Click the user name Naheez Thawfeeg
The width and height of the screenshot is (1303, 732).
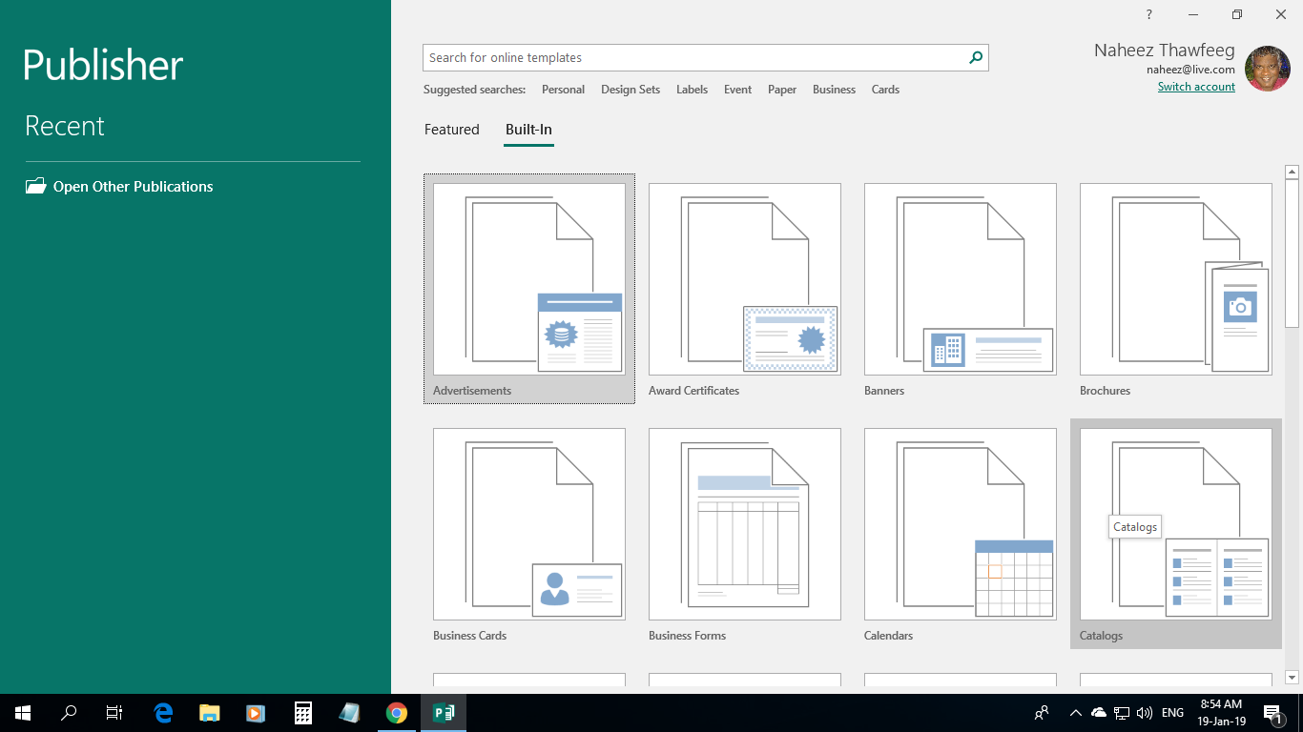[x=1164, y=51]
